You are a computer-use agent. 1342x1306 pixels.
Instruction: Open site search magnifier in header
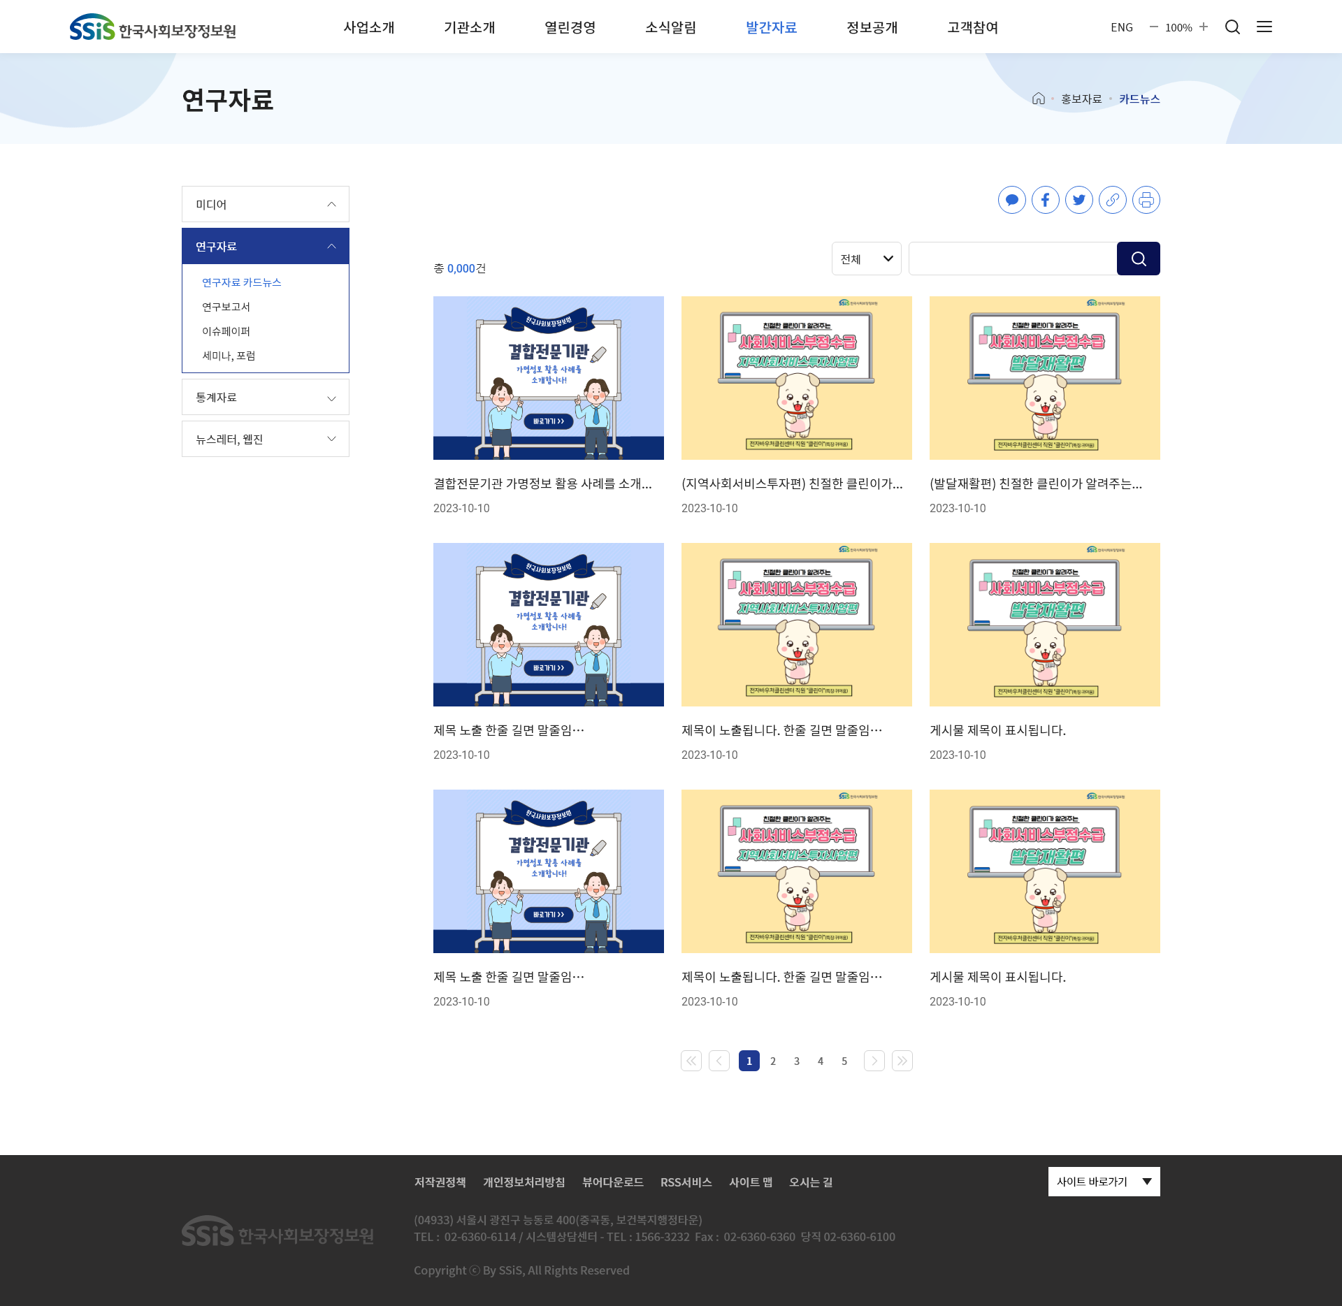pyautogui.click(x=1232, y=27)
